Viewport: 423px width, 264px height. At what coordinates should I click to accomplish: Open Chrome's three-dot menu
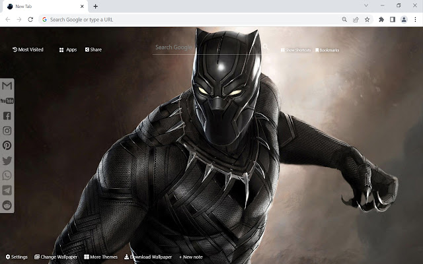pyautogui.click(x=415, y=19)
